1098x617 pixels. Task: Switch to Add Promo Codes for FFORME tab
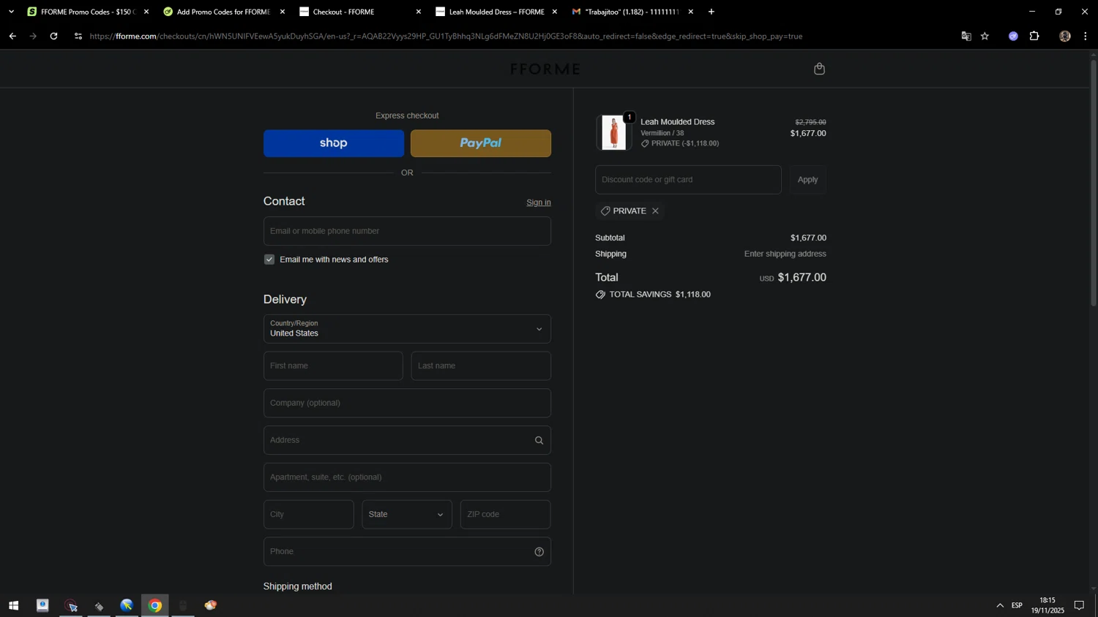pyautogui.click(x=223, y=12)
